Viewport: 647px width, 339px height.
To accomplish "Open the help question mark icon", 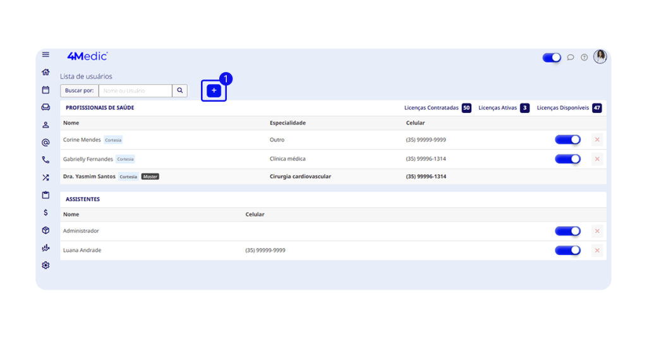I will 584,57.
